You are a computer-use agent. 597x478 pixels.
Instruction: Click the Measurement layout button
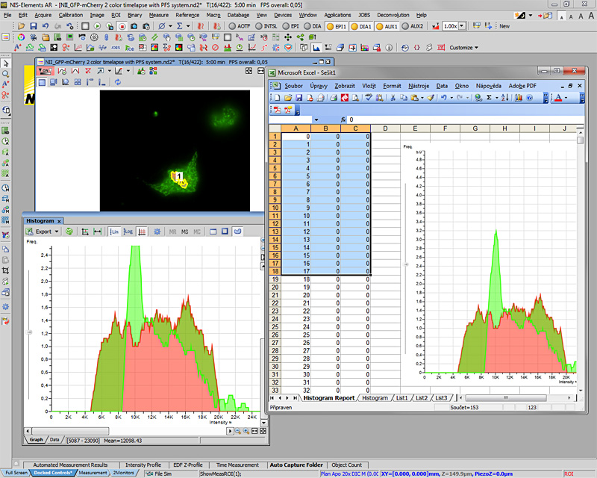coord(93,473)
